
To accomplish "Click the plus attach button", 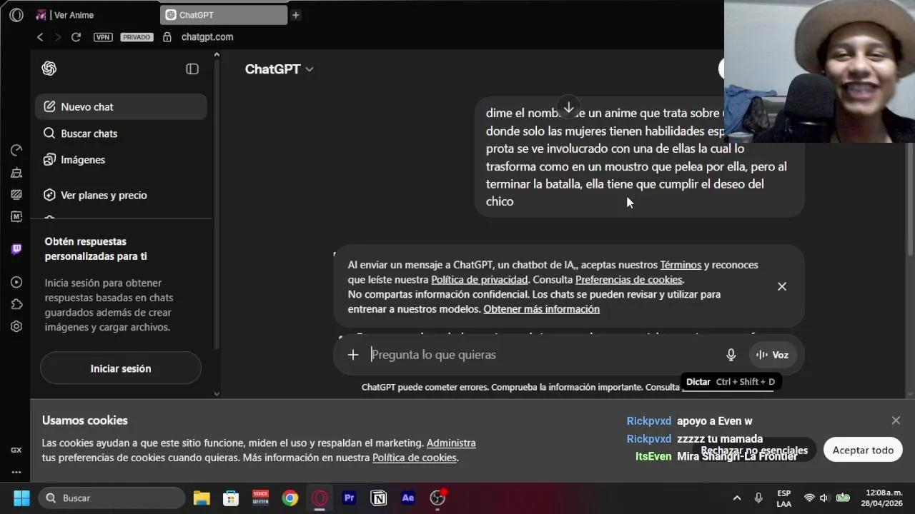I will click(353, 355).
